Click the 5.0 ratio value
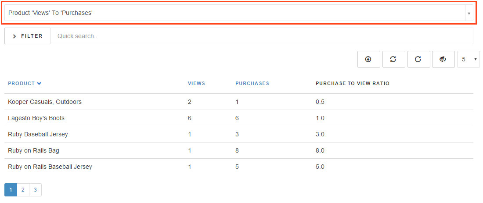 click(320, 167)
